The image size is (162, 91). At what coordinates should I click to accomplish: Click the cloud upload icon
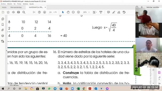coord(13,12)
